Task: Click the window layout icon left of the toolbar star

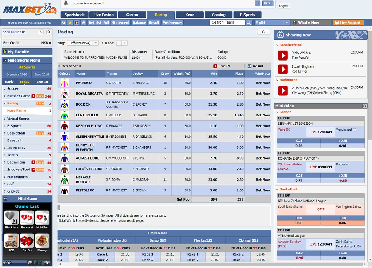Action: 63,22
